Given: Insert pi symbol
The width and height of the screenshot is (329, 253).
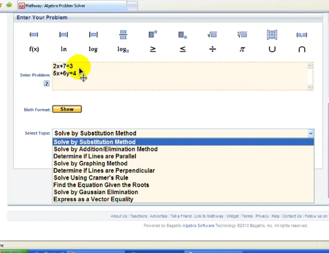Looking at the screenshot, I should tap(242, 49).
